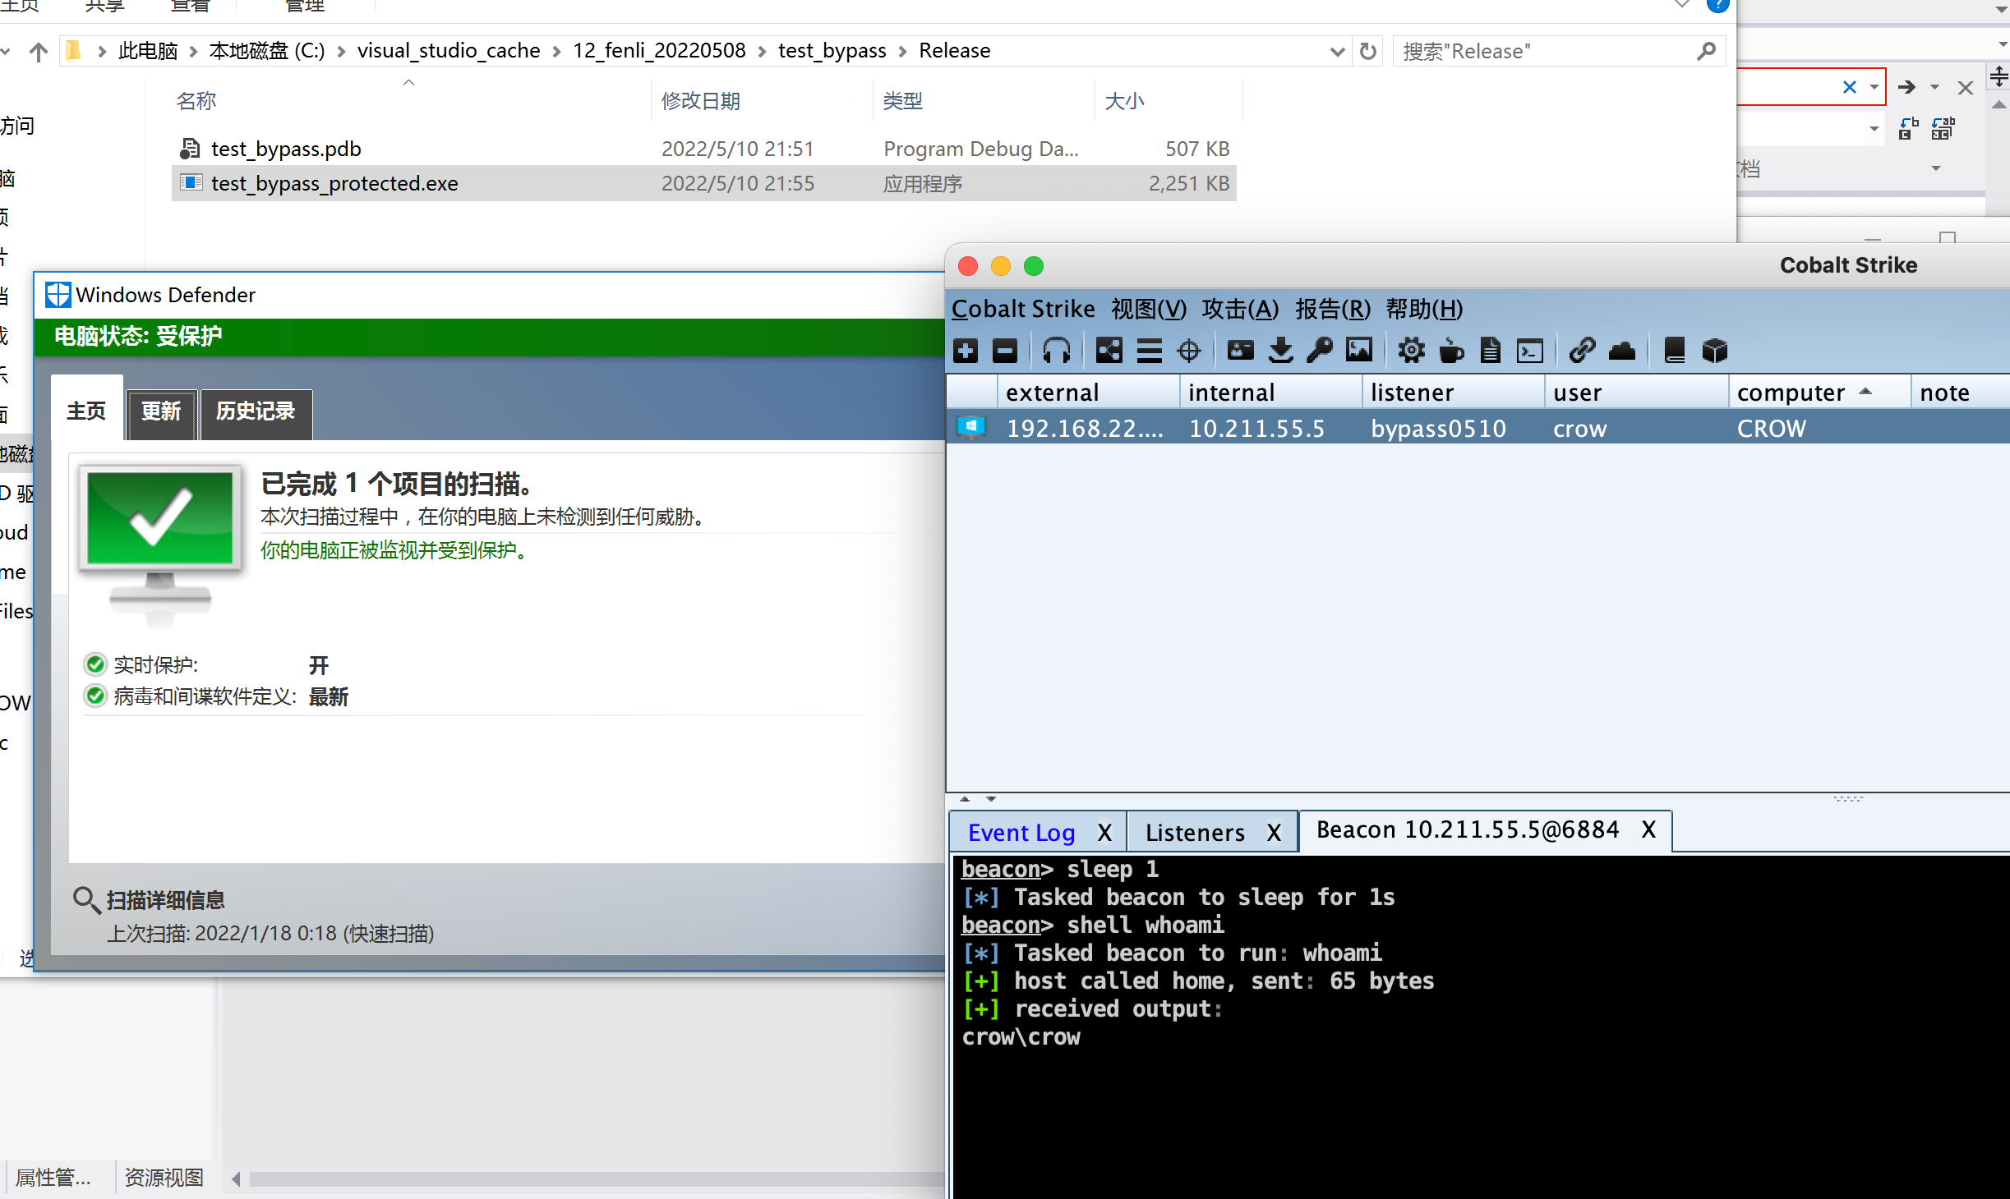Click the horizontal scrollbar left arrow at bottom
This screenshot has width=2010, height=1199.
(236, 1179)
